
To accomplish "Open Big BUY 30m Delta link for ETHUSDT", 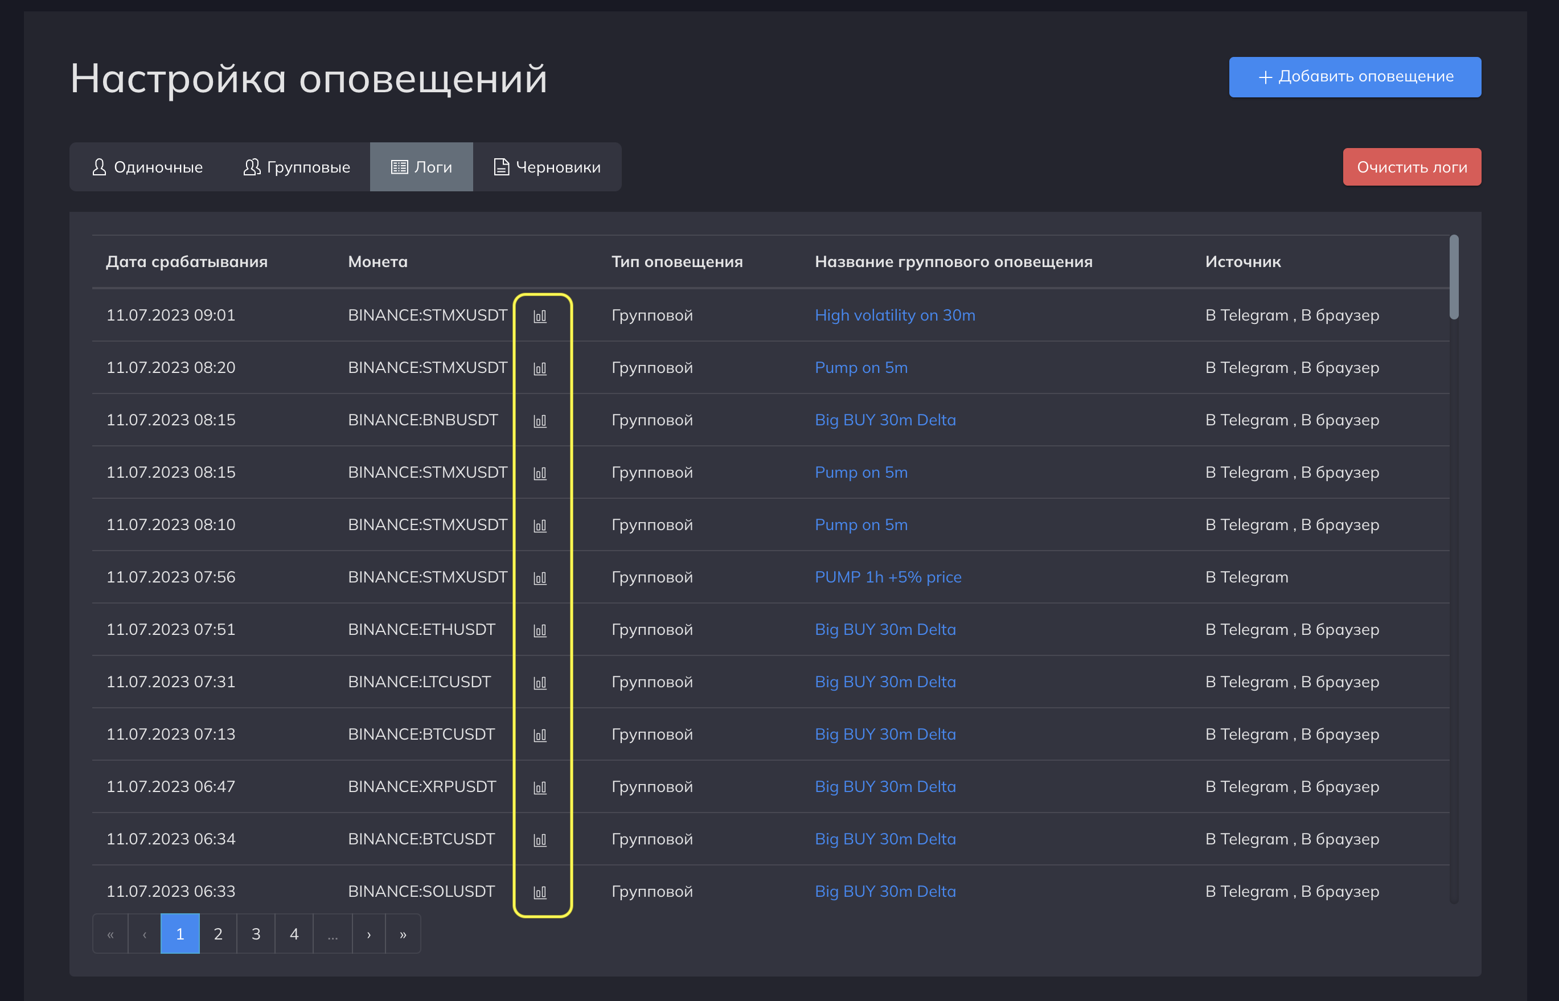I will coord(885,630).
